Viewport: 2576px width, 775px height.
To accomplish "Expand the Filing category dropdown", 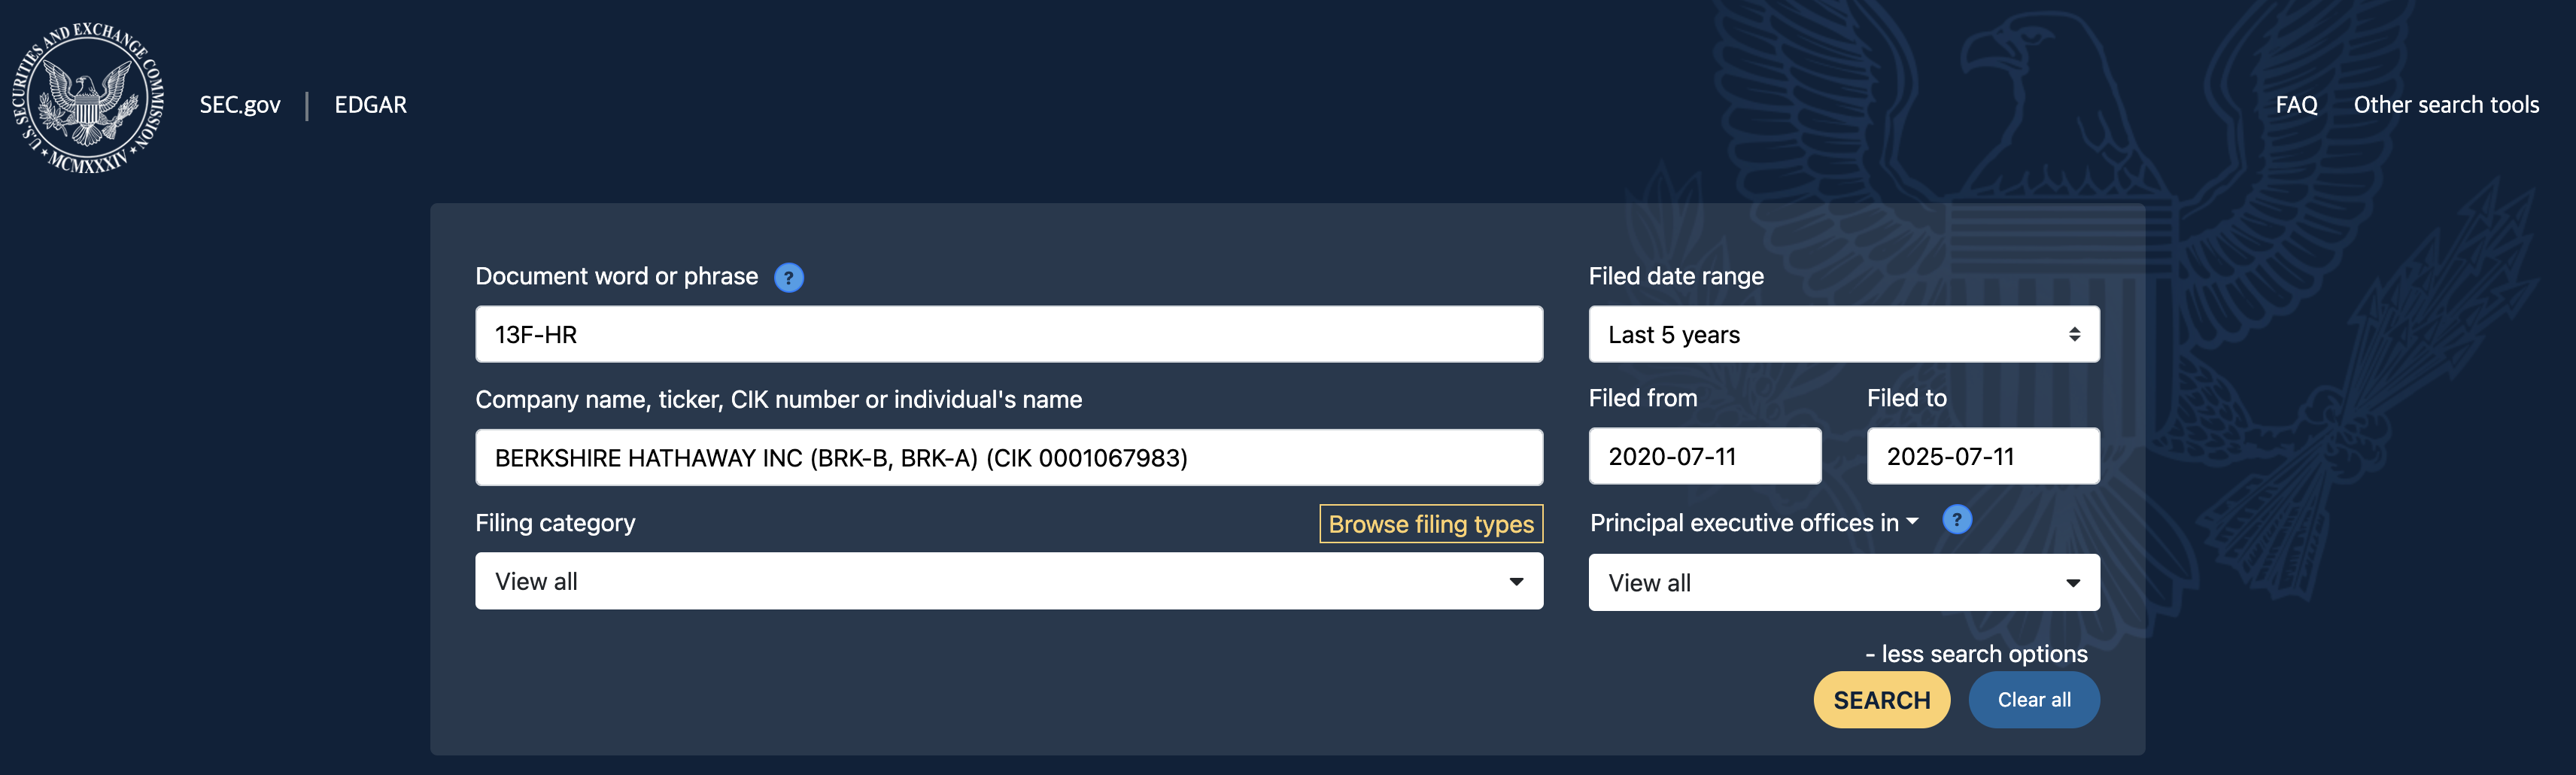I will pos(1008,581).
